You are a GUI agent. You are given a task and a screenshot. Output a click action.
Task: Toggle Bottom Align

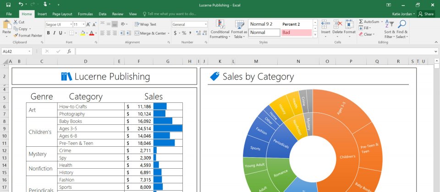pyautogui.click(x=115, y=24)
